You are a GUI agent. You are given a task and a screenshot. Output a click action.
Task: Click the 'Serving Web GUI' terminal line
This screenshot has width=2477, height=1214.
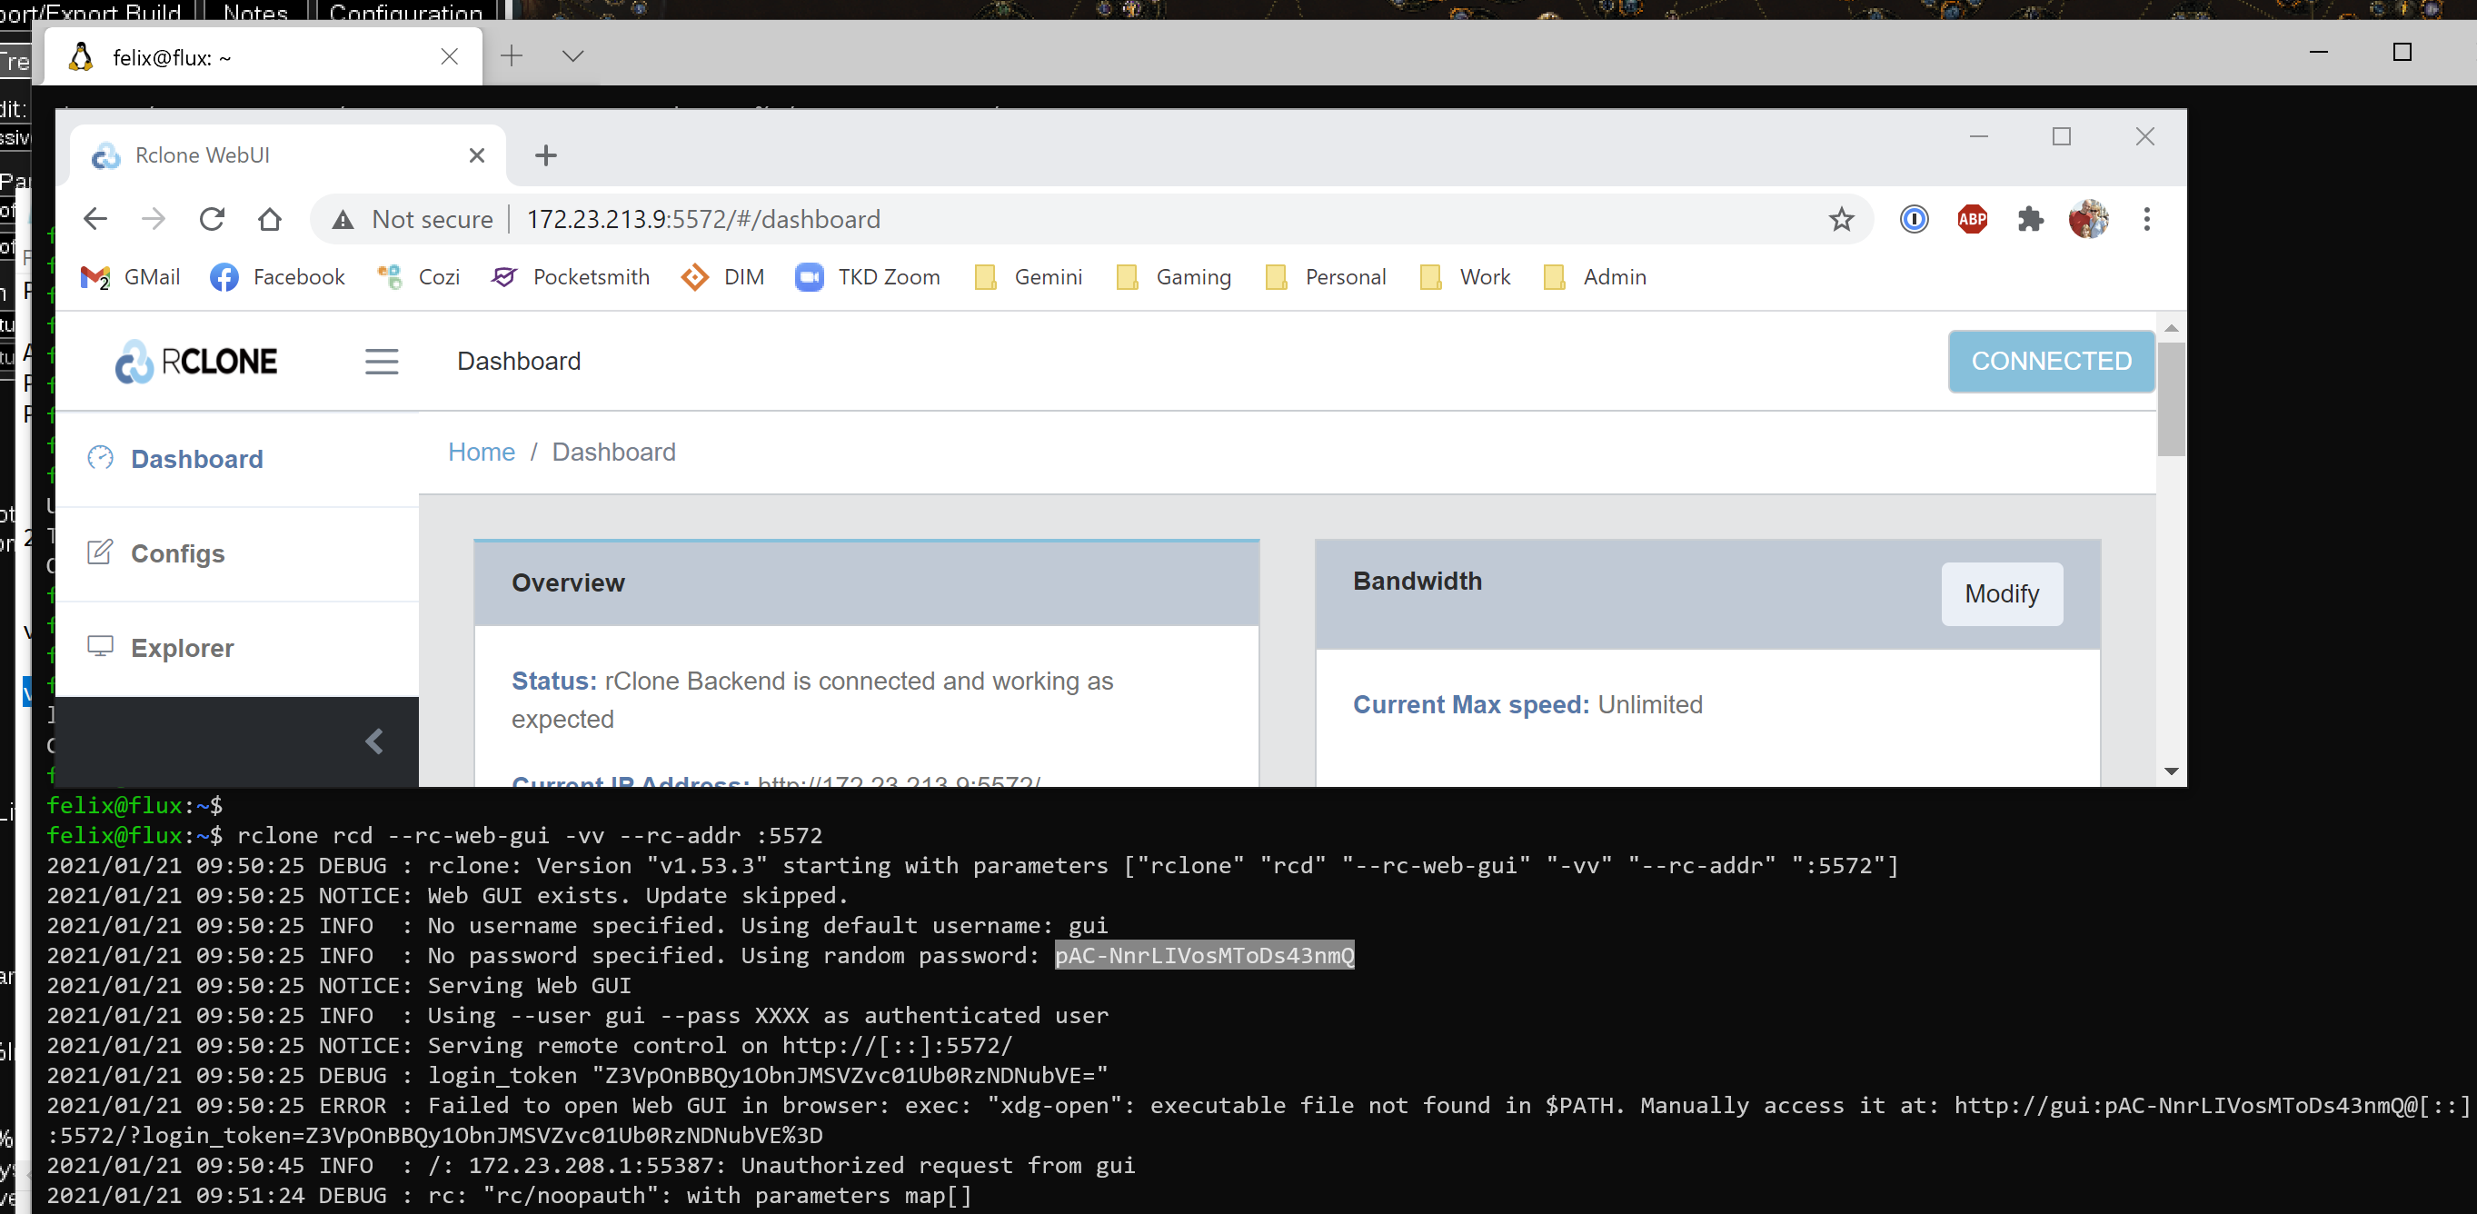[x=338, y=985]
